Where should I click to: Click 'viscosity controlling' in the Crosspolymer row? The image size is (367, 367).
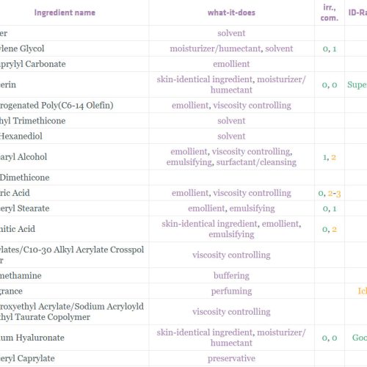[x=231, y=255]
